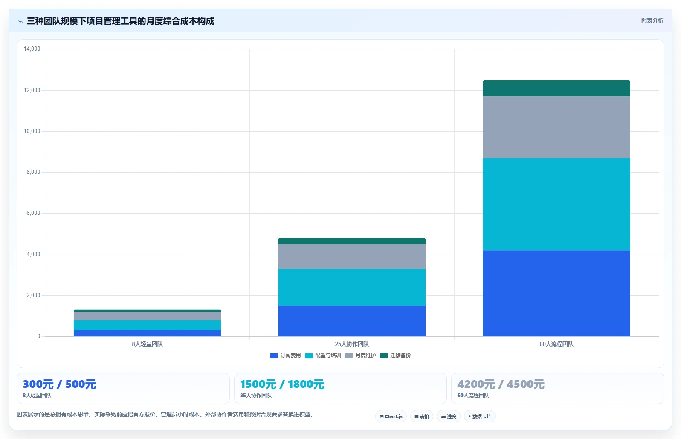Screen dimensions: 681x439
Task: Toggle the 配置与培训 legend item
Action: tap(323, 355)
